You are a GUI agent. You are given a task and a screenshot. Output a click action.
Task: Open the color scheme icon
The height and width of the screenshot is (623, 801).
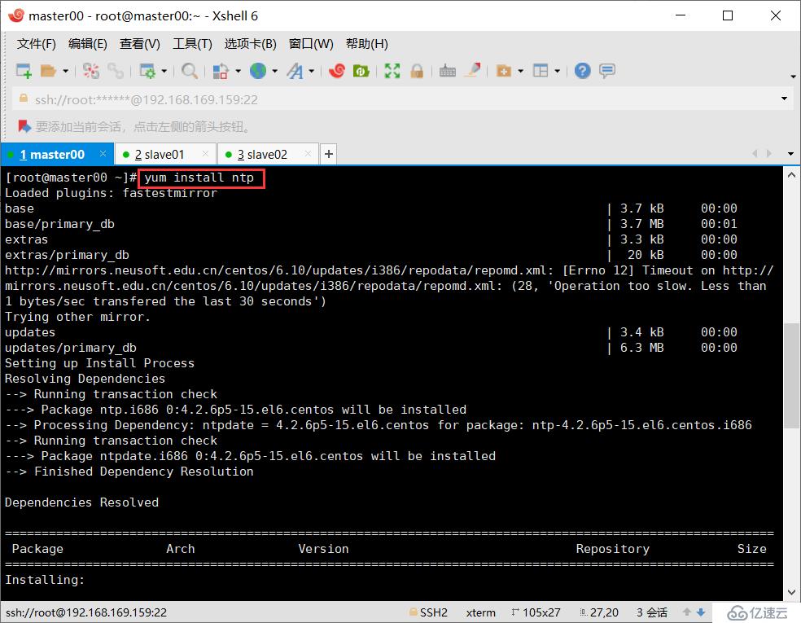[x=220, y=71]
